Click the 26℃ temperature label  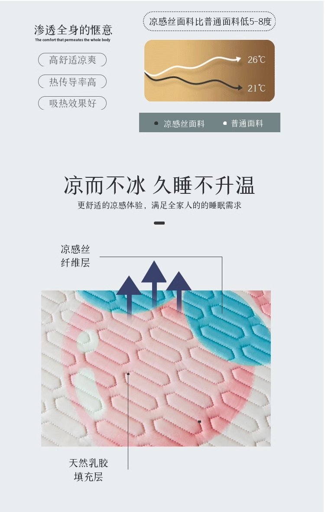point(257,60)
